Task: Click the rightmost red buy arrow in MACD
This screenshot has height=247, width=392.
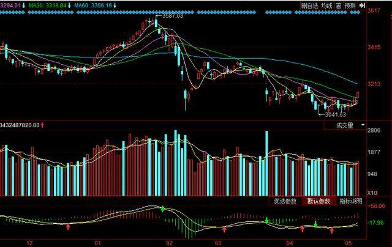Action: point(332,230)
